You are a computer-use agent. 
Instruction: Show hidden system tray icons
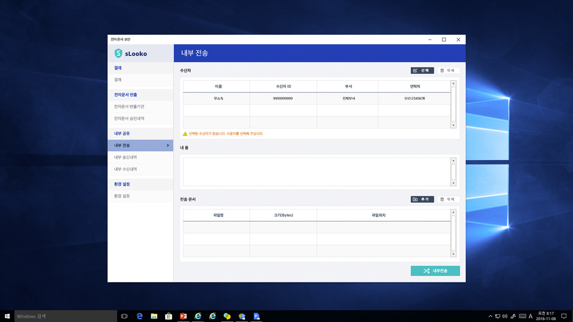coord(490,316)
